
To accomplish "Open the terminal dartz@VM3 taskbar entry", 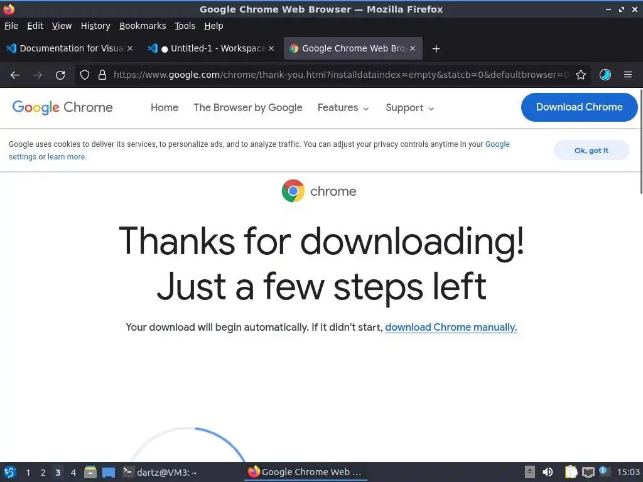I will tap(160, 472).
